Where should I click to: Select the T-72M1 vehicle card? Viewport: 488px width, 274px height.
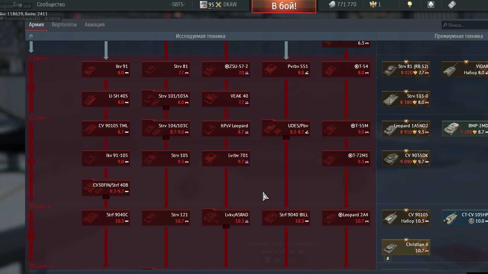(346, 159)
